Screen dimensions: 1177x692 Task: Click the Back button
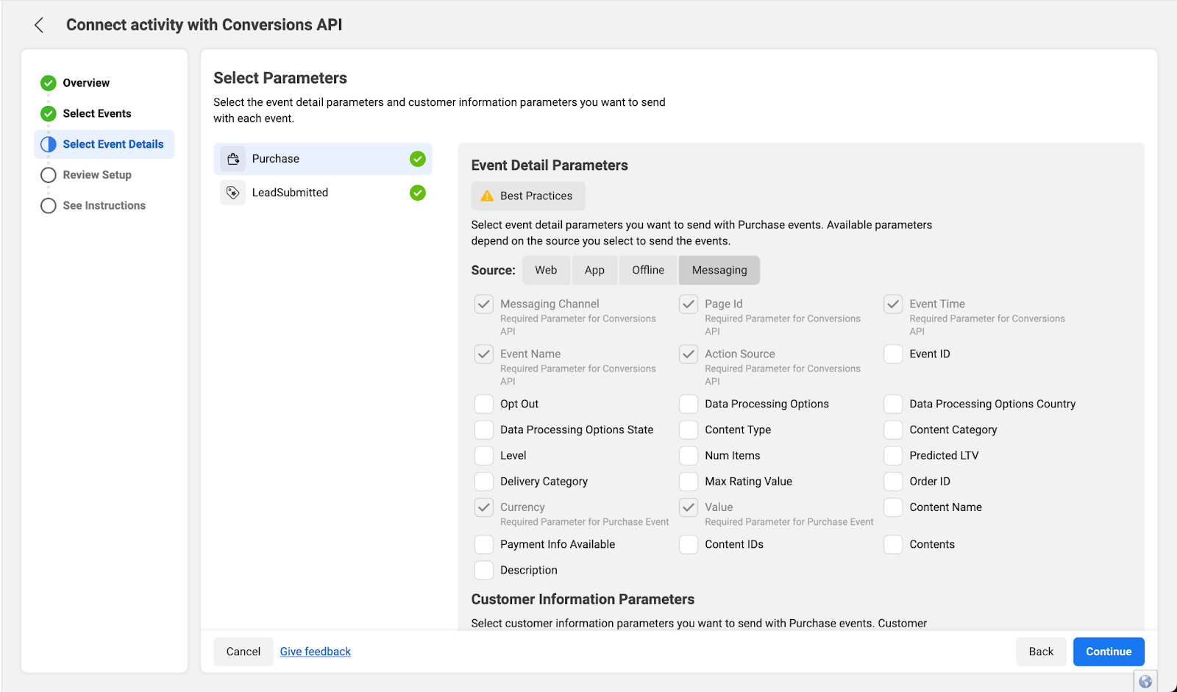(x=1041, y=652)
